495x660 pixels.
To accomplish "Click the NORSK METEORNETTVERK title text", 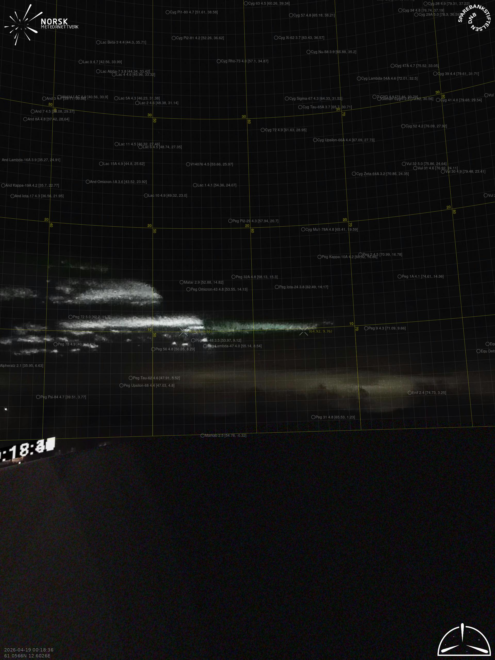I will click(x=59, y=23).
